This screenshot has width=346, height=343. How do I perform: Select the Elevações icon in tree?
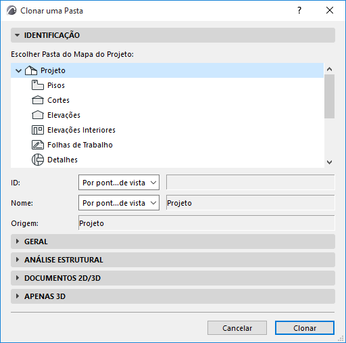coord(38,115)
